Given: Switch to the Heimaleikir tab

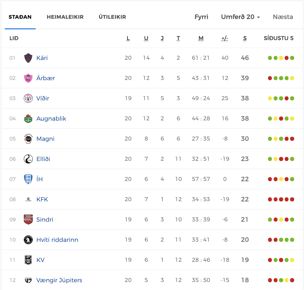Looking at the screenshot, I should point(65,17).
